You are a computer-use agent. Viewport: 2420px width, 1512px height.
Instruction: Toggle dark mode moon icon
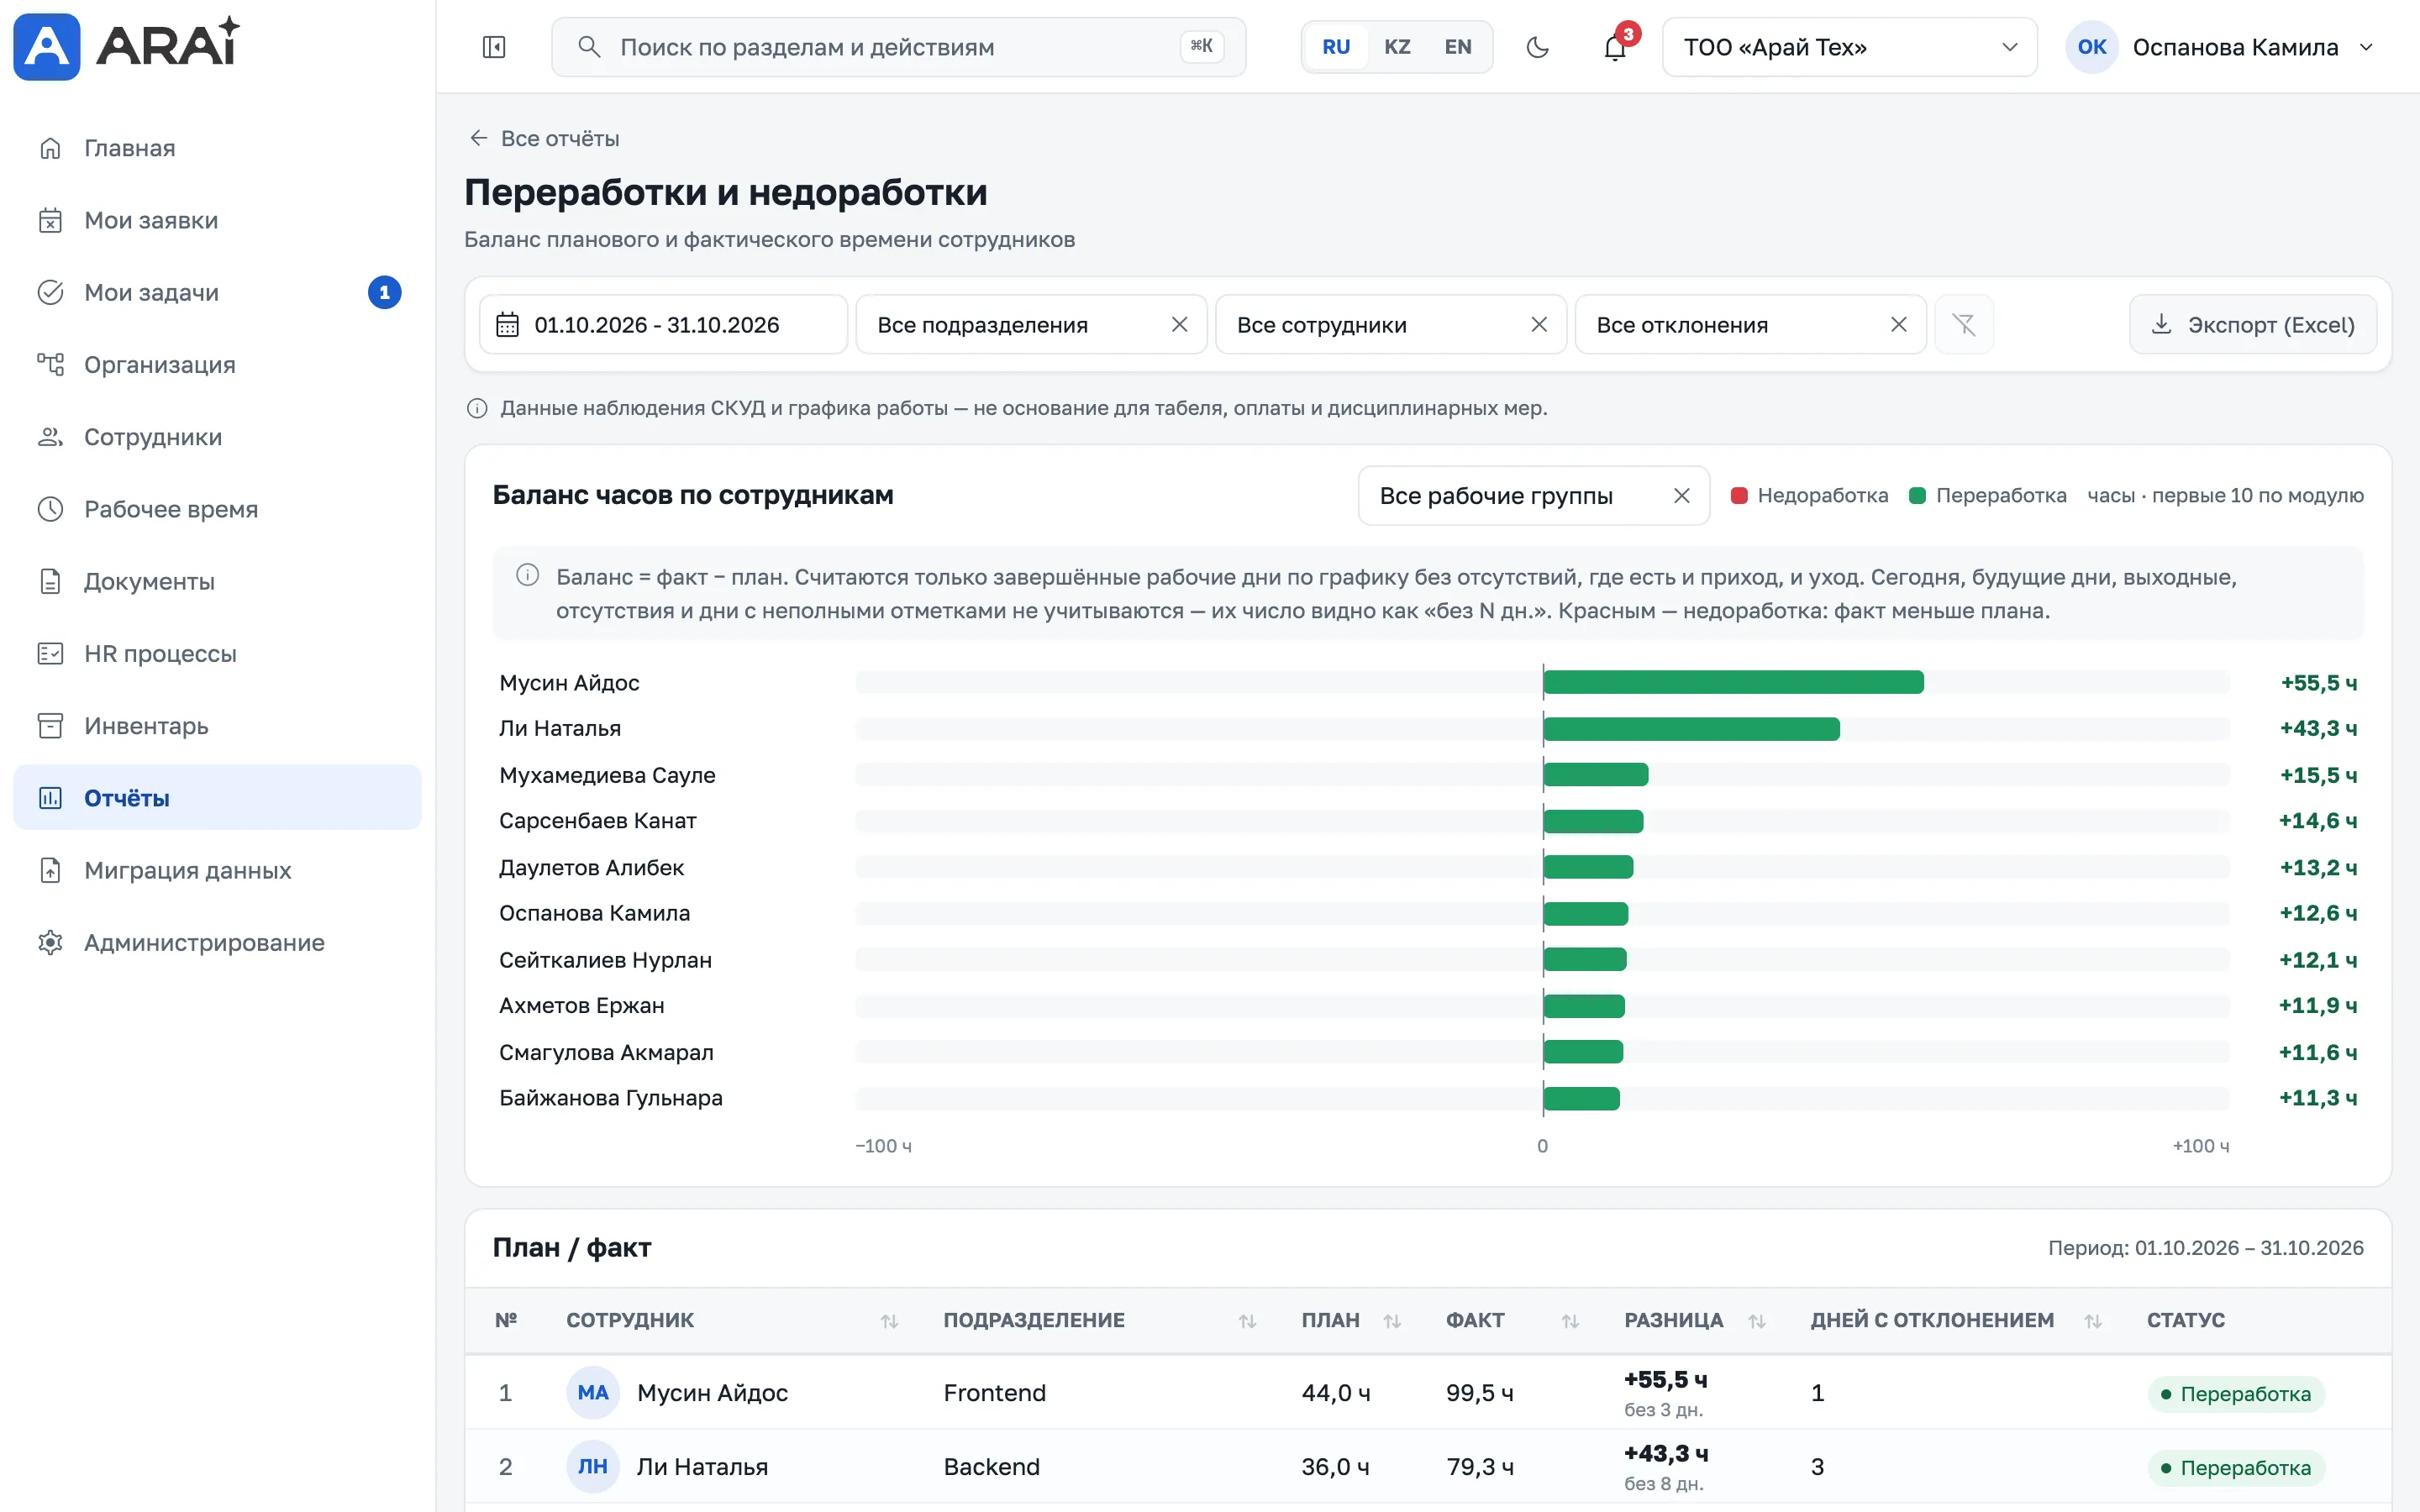tap(1538, 47)
